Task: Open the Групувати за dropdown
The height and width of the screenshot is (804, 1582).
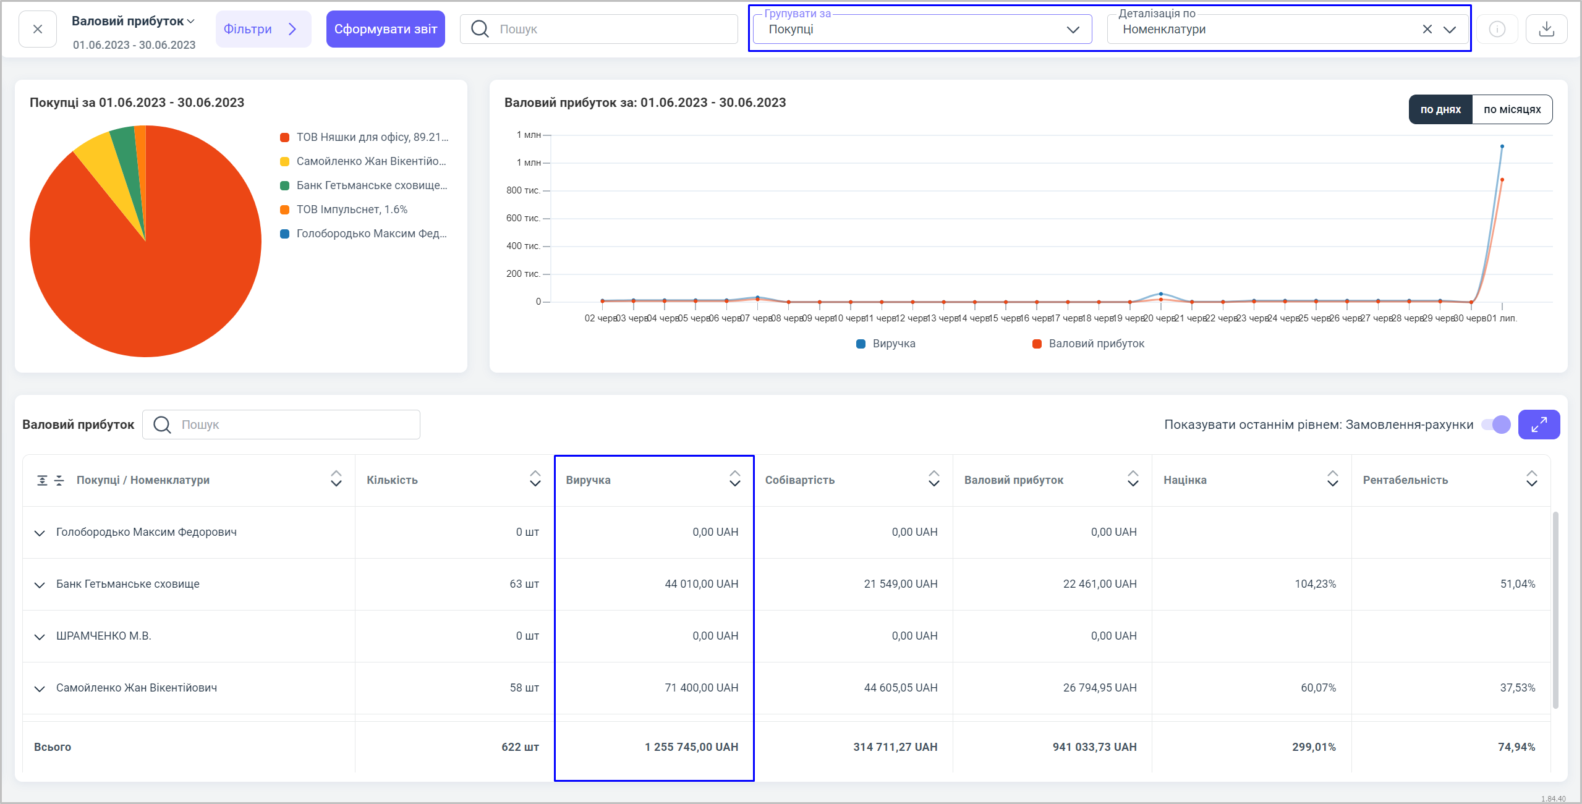Action: pyautogui.click(x=921, y=29)
